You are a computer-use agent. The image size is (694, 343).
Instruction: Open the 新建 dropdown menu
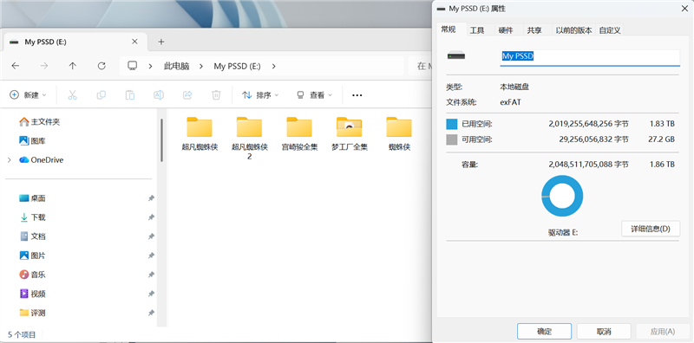click(x=29, y=95)
